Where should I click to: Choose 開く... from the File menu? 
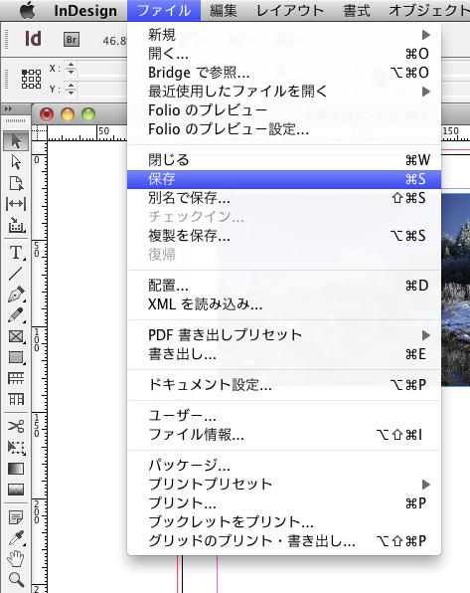284,54
